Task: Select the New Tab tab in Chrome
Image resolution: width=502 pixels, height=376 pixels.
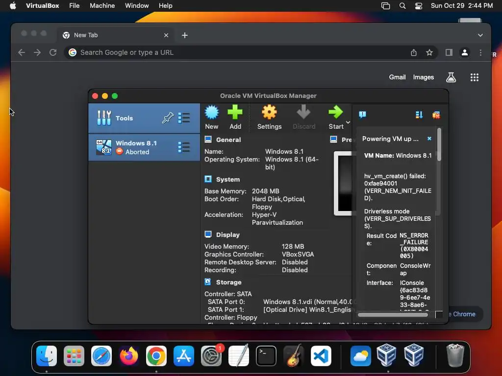Action: (x=116, y=35)
